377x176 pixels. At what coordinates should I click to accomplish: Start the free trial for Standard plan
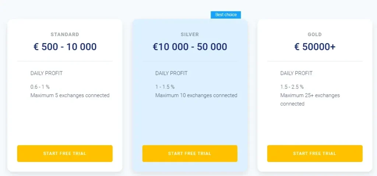[65, 154]
